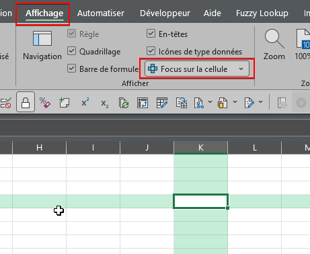Click the document with branch nodes icon
310x254 pixels.
point(199,103)
